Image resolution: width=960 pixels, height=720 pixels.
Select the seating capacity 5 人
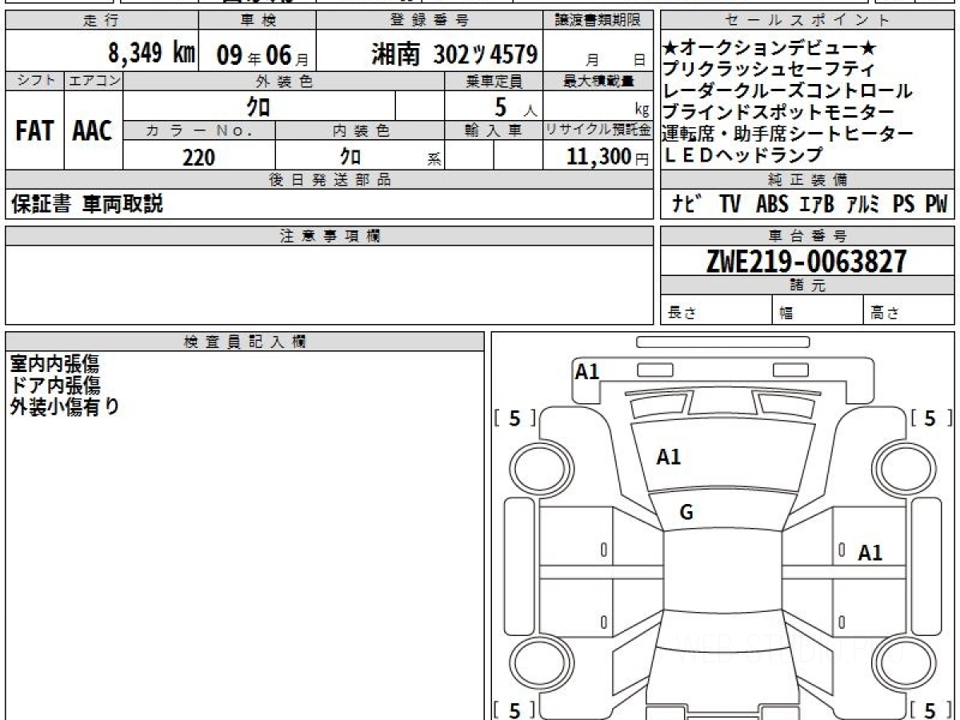pyautogui.click(x=516, y=106)
